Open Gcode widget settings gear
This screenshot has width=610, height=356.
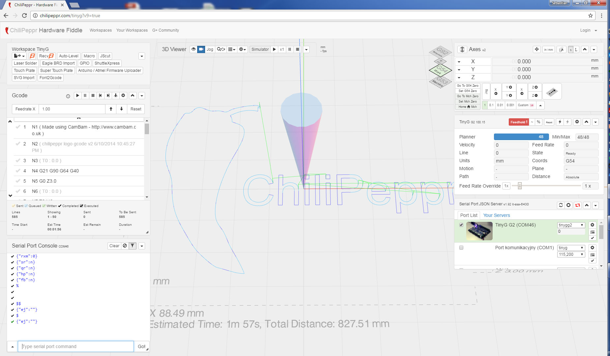coord(123,96)
